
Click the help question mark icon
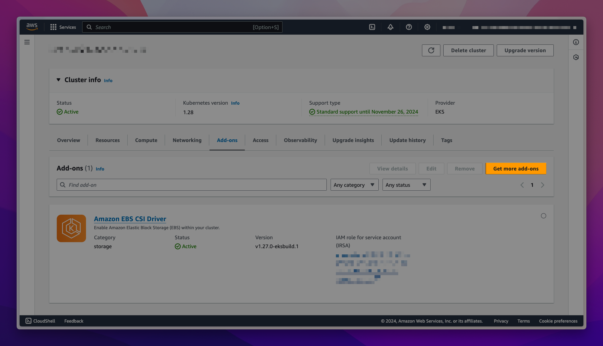(408, 27)
